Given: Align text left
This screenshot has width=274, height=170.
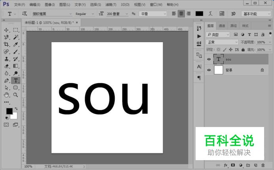Looking at the screenshot, I should point(174,13).
